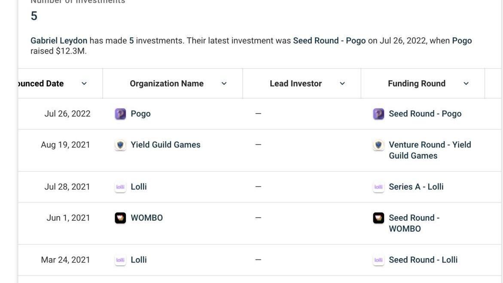This screenshot has width=503, height=283.
Task: Open the Gabriel Leydon link in summary text
Action: tap(59, 41)
